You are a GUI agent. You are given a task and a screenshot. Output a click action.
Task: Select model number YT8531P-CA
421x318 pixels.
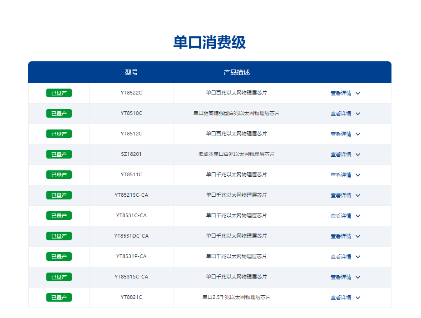[131, 256]
